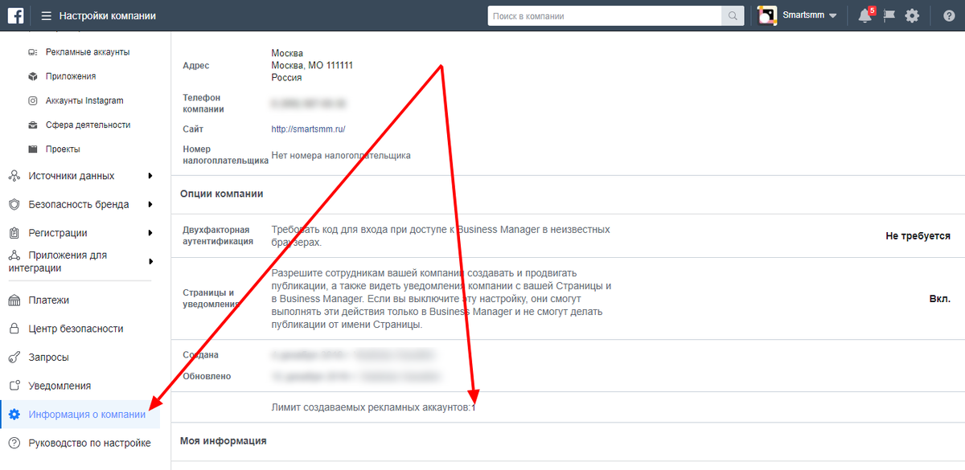The width and height of the screenshot is (965, 470).
Task: Select Информация о компании menu item
Action: (87, 415)
